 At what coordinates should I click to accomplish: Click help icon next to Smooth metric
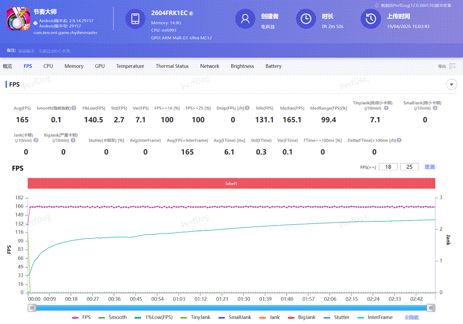coord(73,108)
